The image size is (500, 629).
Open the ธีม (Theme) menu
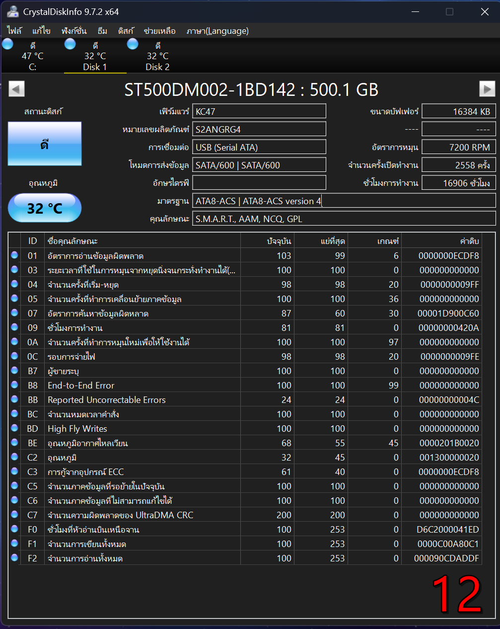click(x=102, y=31)
